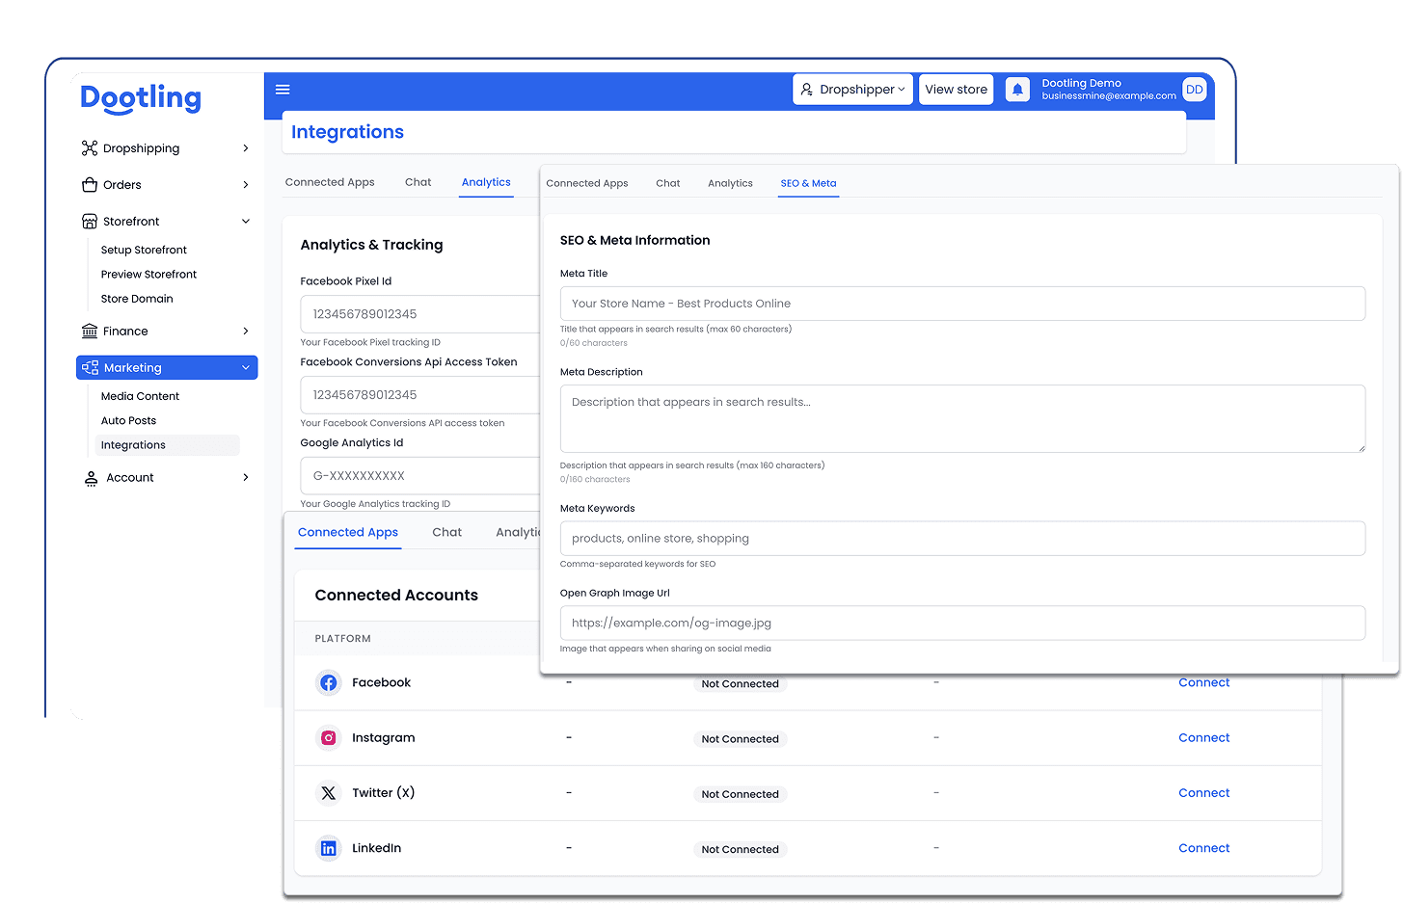This screenshot has width=1403, height=903.
Task: Expand the Orders sidebar menu
Action: (x=166, y=185)
